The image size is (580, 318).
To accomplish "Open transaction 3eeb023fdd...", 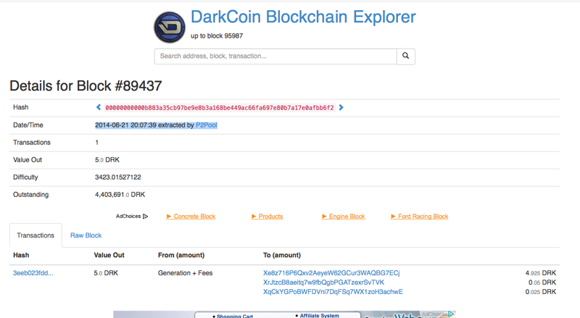I will tap(33, 273).
